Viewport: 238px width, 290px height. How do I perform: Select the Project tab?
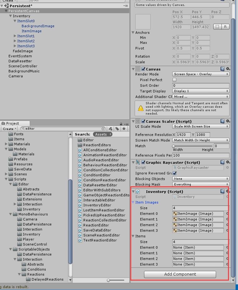tap(13, 123)
